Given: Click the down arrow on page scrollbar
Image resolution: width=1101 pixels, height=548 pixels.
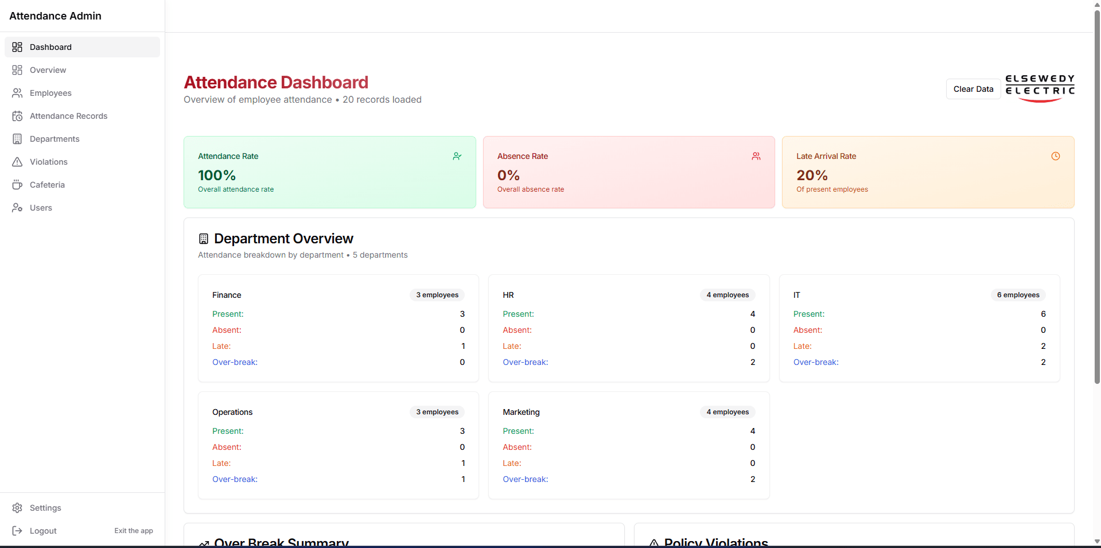Looking at the screenshot, I should [1096, 541].
